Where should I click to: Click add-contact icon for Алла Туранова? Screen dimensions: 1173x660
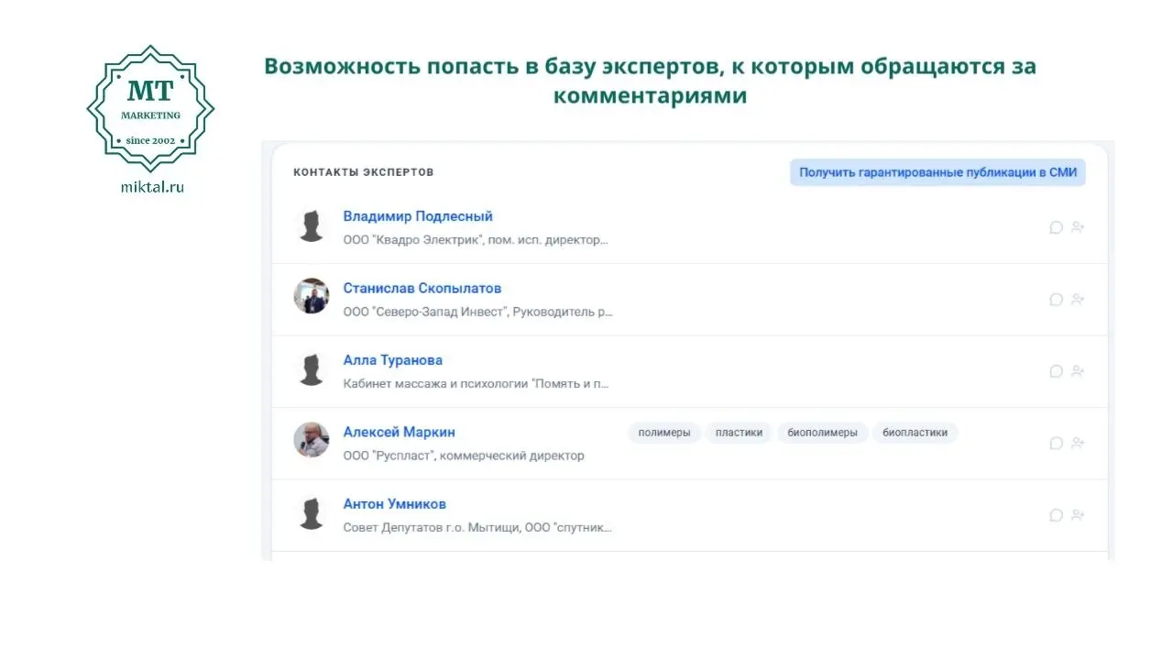(1078, 371)
